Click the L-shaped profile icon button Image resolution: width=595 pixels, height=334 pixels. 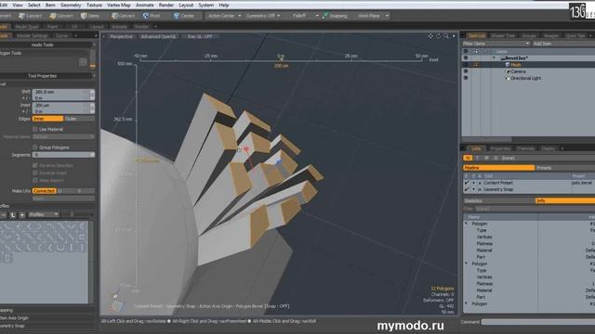[12, 214]
